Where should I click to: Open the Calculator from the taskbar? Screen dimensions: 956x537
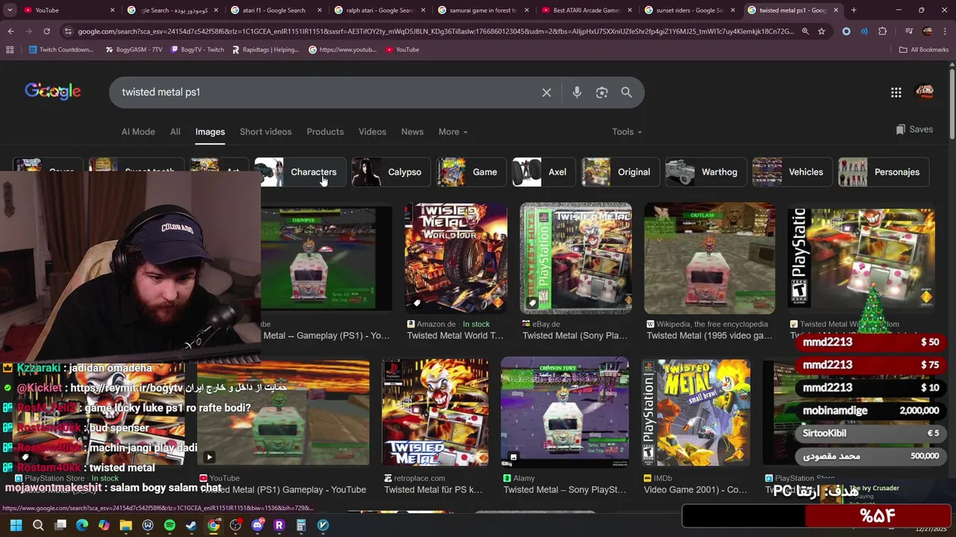301,525
